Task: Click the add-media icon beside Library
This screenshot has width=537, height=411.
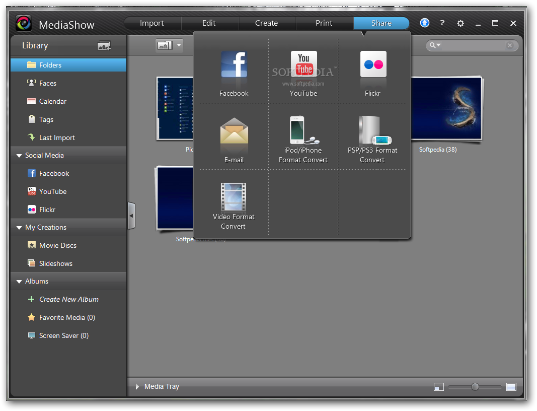Action: (104, 46)
